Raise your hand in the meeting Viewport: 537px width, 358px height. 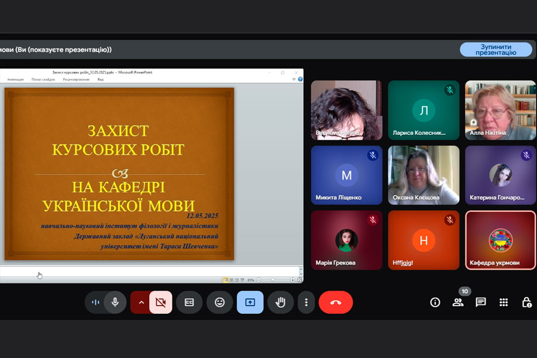click(280, 303)
